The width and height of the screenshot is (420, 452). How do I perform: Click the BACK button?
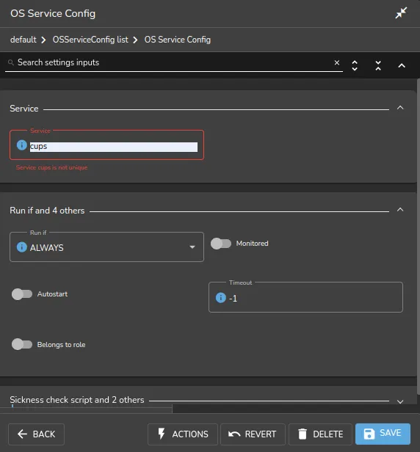(37, 434)
